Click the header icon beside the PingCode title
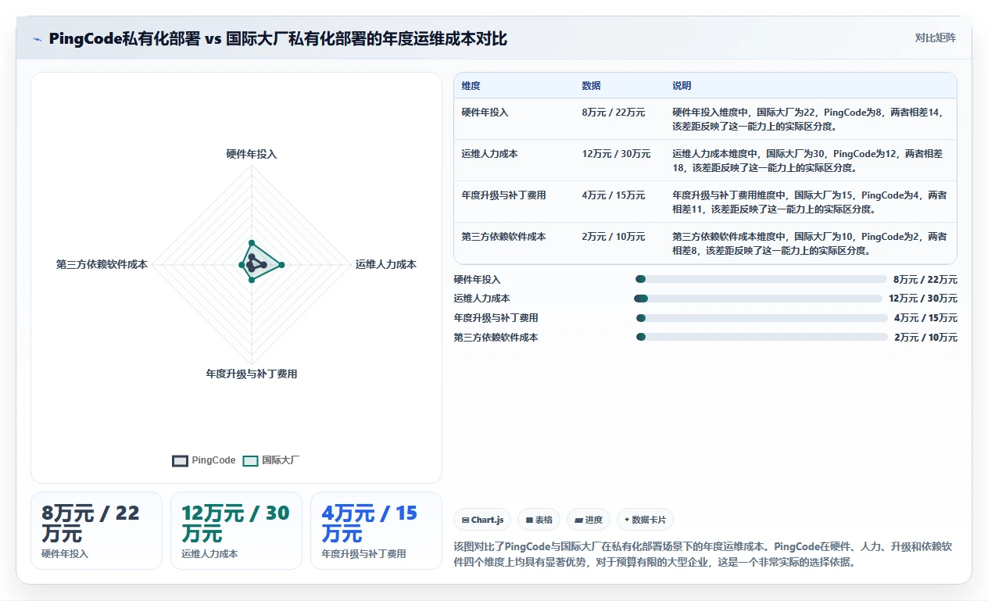988x601 pixels. coord(37,39)
